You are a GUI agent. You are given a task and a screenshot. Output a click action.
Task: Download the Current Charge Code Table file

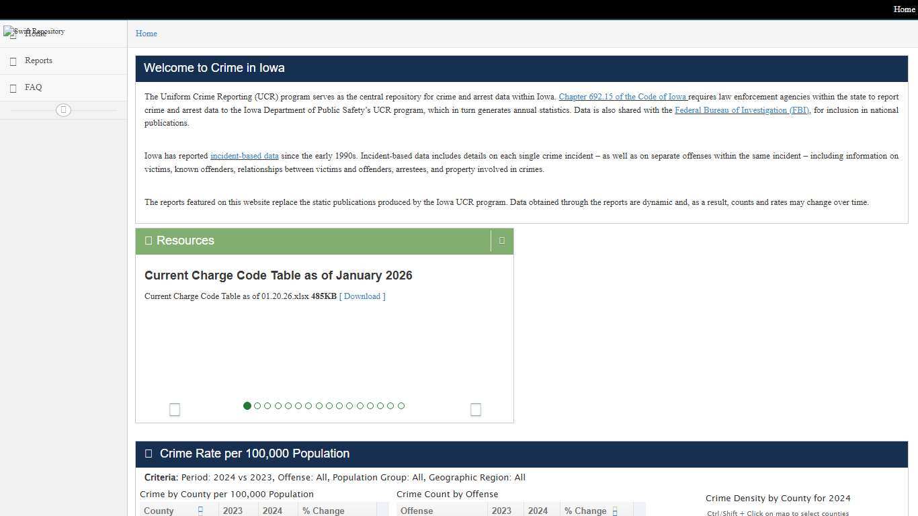point(362,296)
